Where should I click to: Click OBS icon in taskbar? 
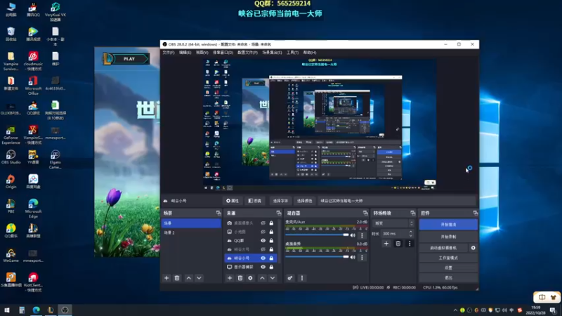click(65, 310)
